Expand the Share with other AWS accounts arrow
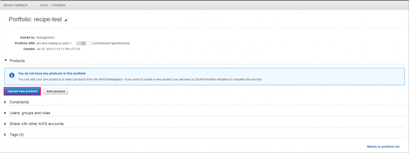This screenshot has width=409, height=153. (5, 124)
